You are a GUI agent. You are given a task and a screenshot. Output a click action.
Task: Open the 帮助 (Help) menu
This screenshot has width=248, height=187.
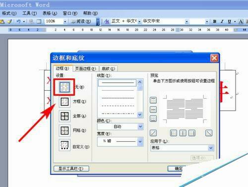pyautogui.click(x=90, y=13)
